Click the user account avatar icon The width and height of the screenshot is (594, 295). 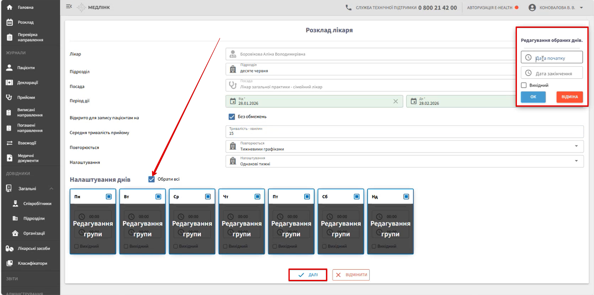[532, 8]
